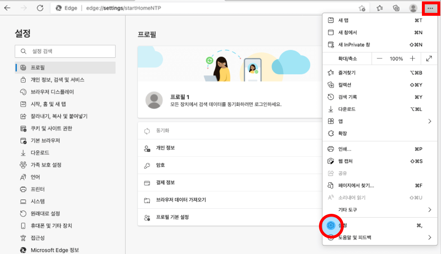Image resolution: width=441 pixels, height=254 pixels.
Task: Expand the 앱 submenu chevron
Action: pos(429,121)
